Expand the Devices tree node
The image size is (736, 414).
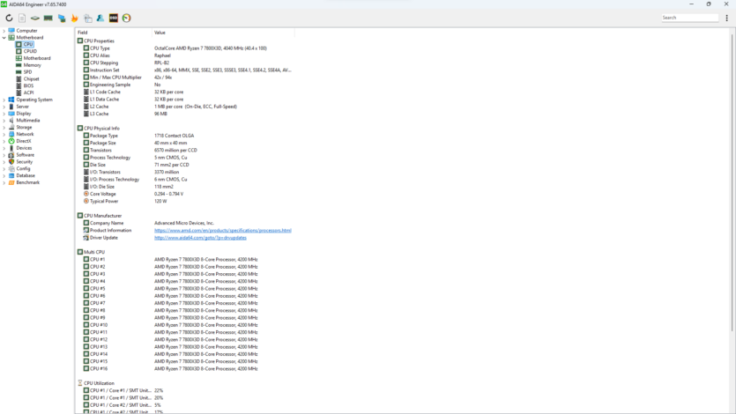[x=4, y=148]
